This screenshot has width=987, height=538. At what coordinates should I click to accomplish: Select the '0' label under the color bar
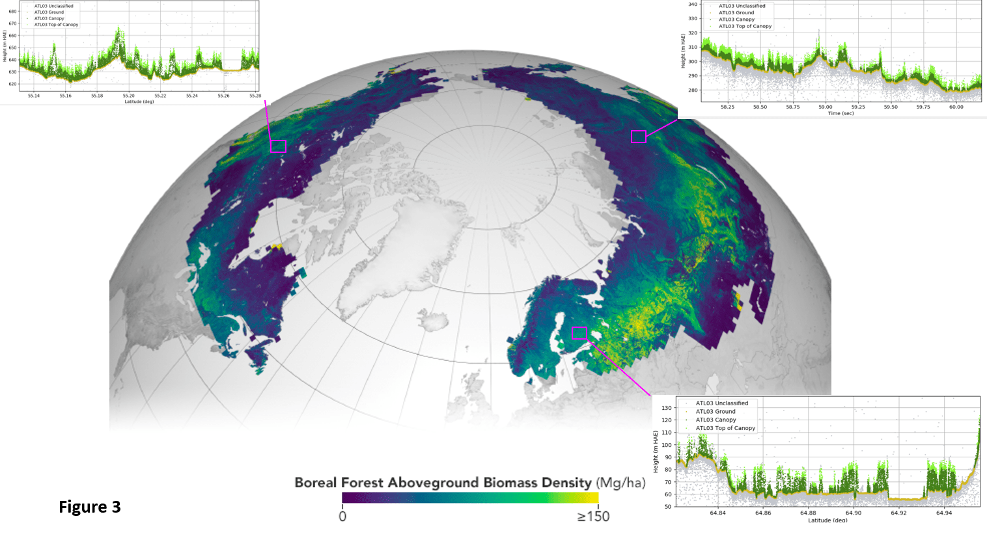(x=342, y=517)
